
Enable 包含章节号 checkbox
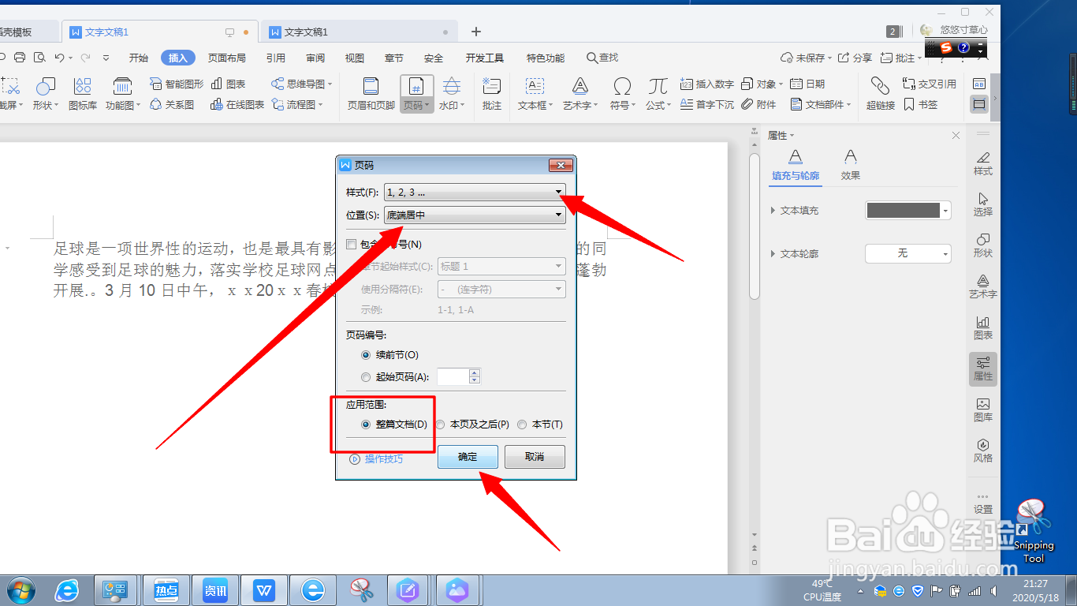click(x=350, y=245)
